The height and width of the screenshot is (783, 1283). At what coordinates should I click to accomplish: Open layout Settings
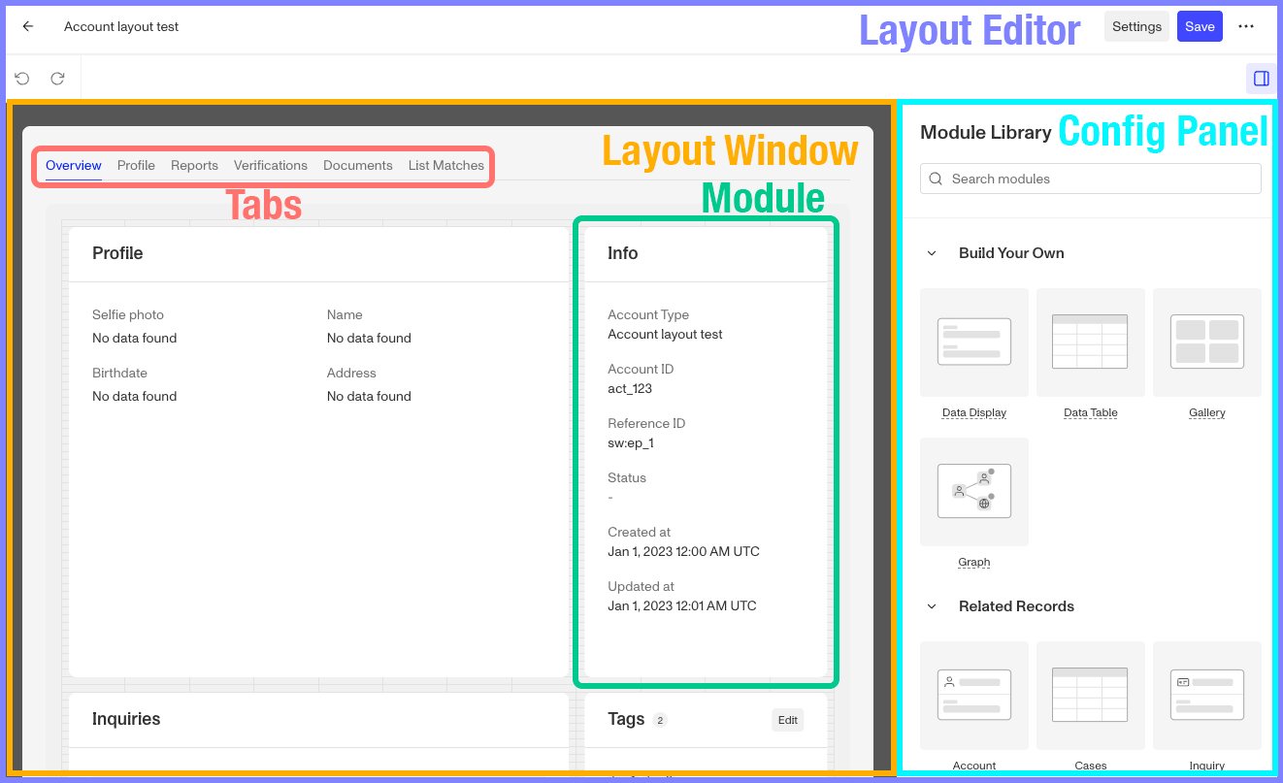coord(1136,26)
